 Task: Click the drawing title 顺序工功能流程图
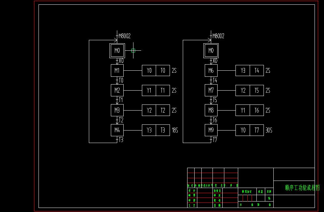[302, 188]
